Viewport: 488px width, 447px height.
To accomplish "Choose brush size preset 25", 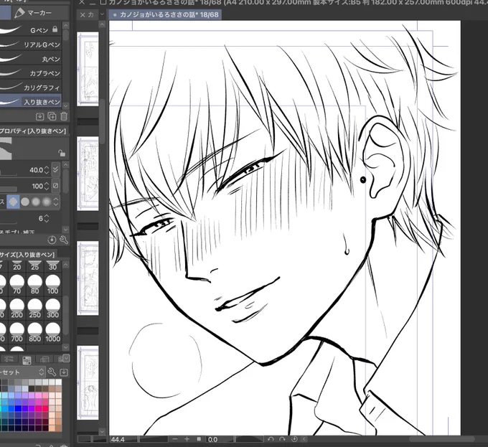I will 35,266.
